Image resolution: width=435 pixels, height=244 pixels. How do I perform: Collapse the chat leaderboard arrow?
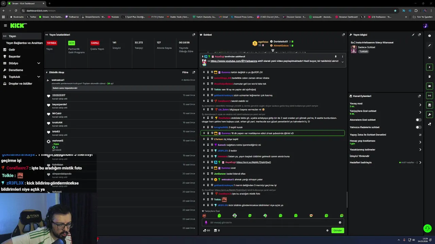click(273, 50)
